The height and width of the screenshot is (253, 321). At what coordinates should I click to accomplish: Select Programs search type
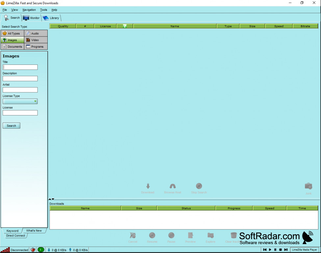pos(36,46)
